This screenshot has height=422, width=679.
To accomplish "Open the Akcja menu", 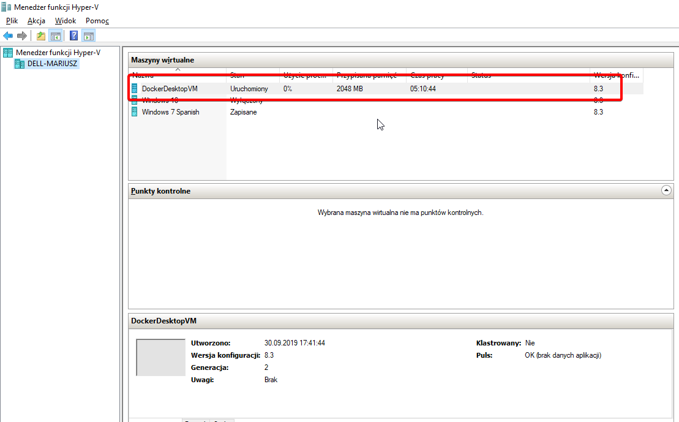I will coord(36,21).
